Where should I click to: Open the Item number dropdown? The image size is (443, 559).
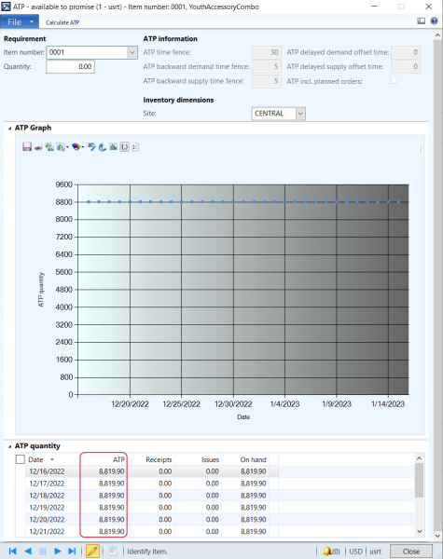pos(132,52)
